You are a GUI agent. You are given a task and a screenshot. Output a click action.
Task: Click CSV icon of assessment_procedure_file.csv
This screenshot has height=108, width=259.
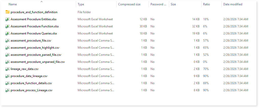tap(7, 41)
